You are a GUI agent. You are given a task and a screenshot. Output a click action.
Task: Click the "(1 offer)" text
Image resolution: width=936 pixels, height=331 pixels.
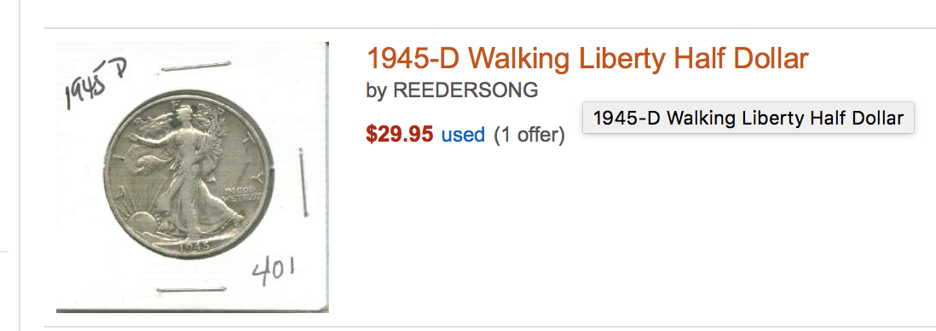pos(529,135)
